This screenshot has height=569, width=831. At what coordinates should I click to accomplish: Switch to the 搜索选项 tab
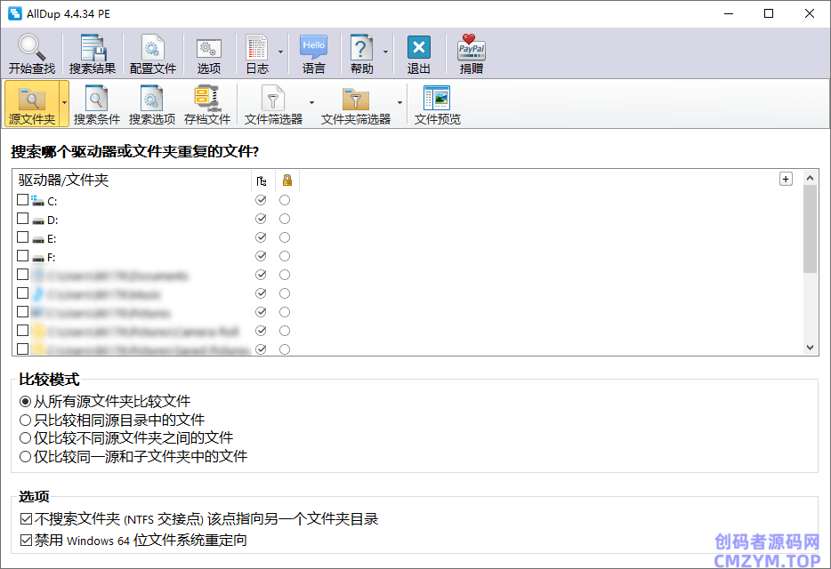[x=151, y=104]
